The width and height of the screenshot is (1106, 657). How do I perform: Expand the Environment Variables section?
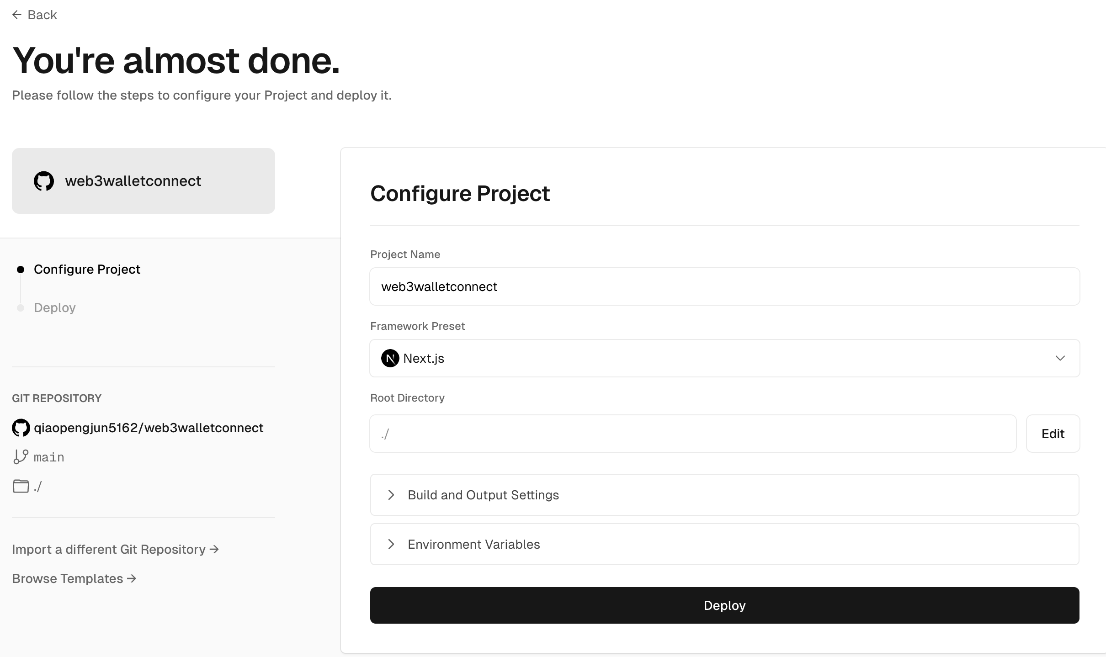tap(725, 544)
